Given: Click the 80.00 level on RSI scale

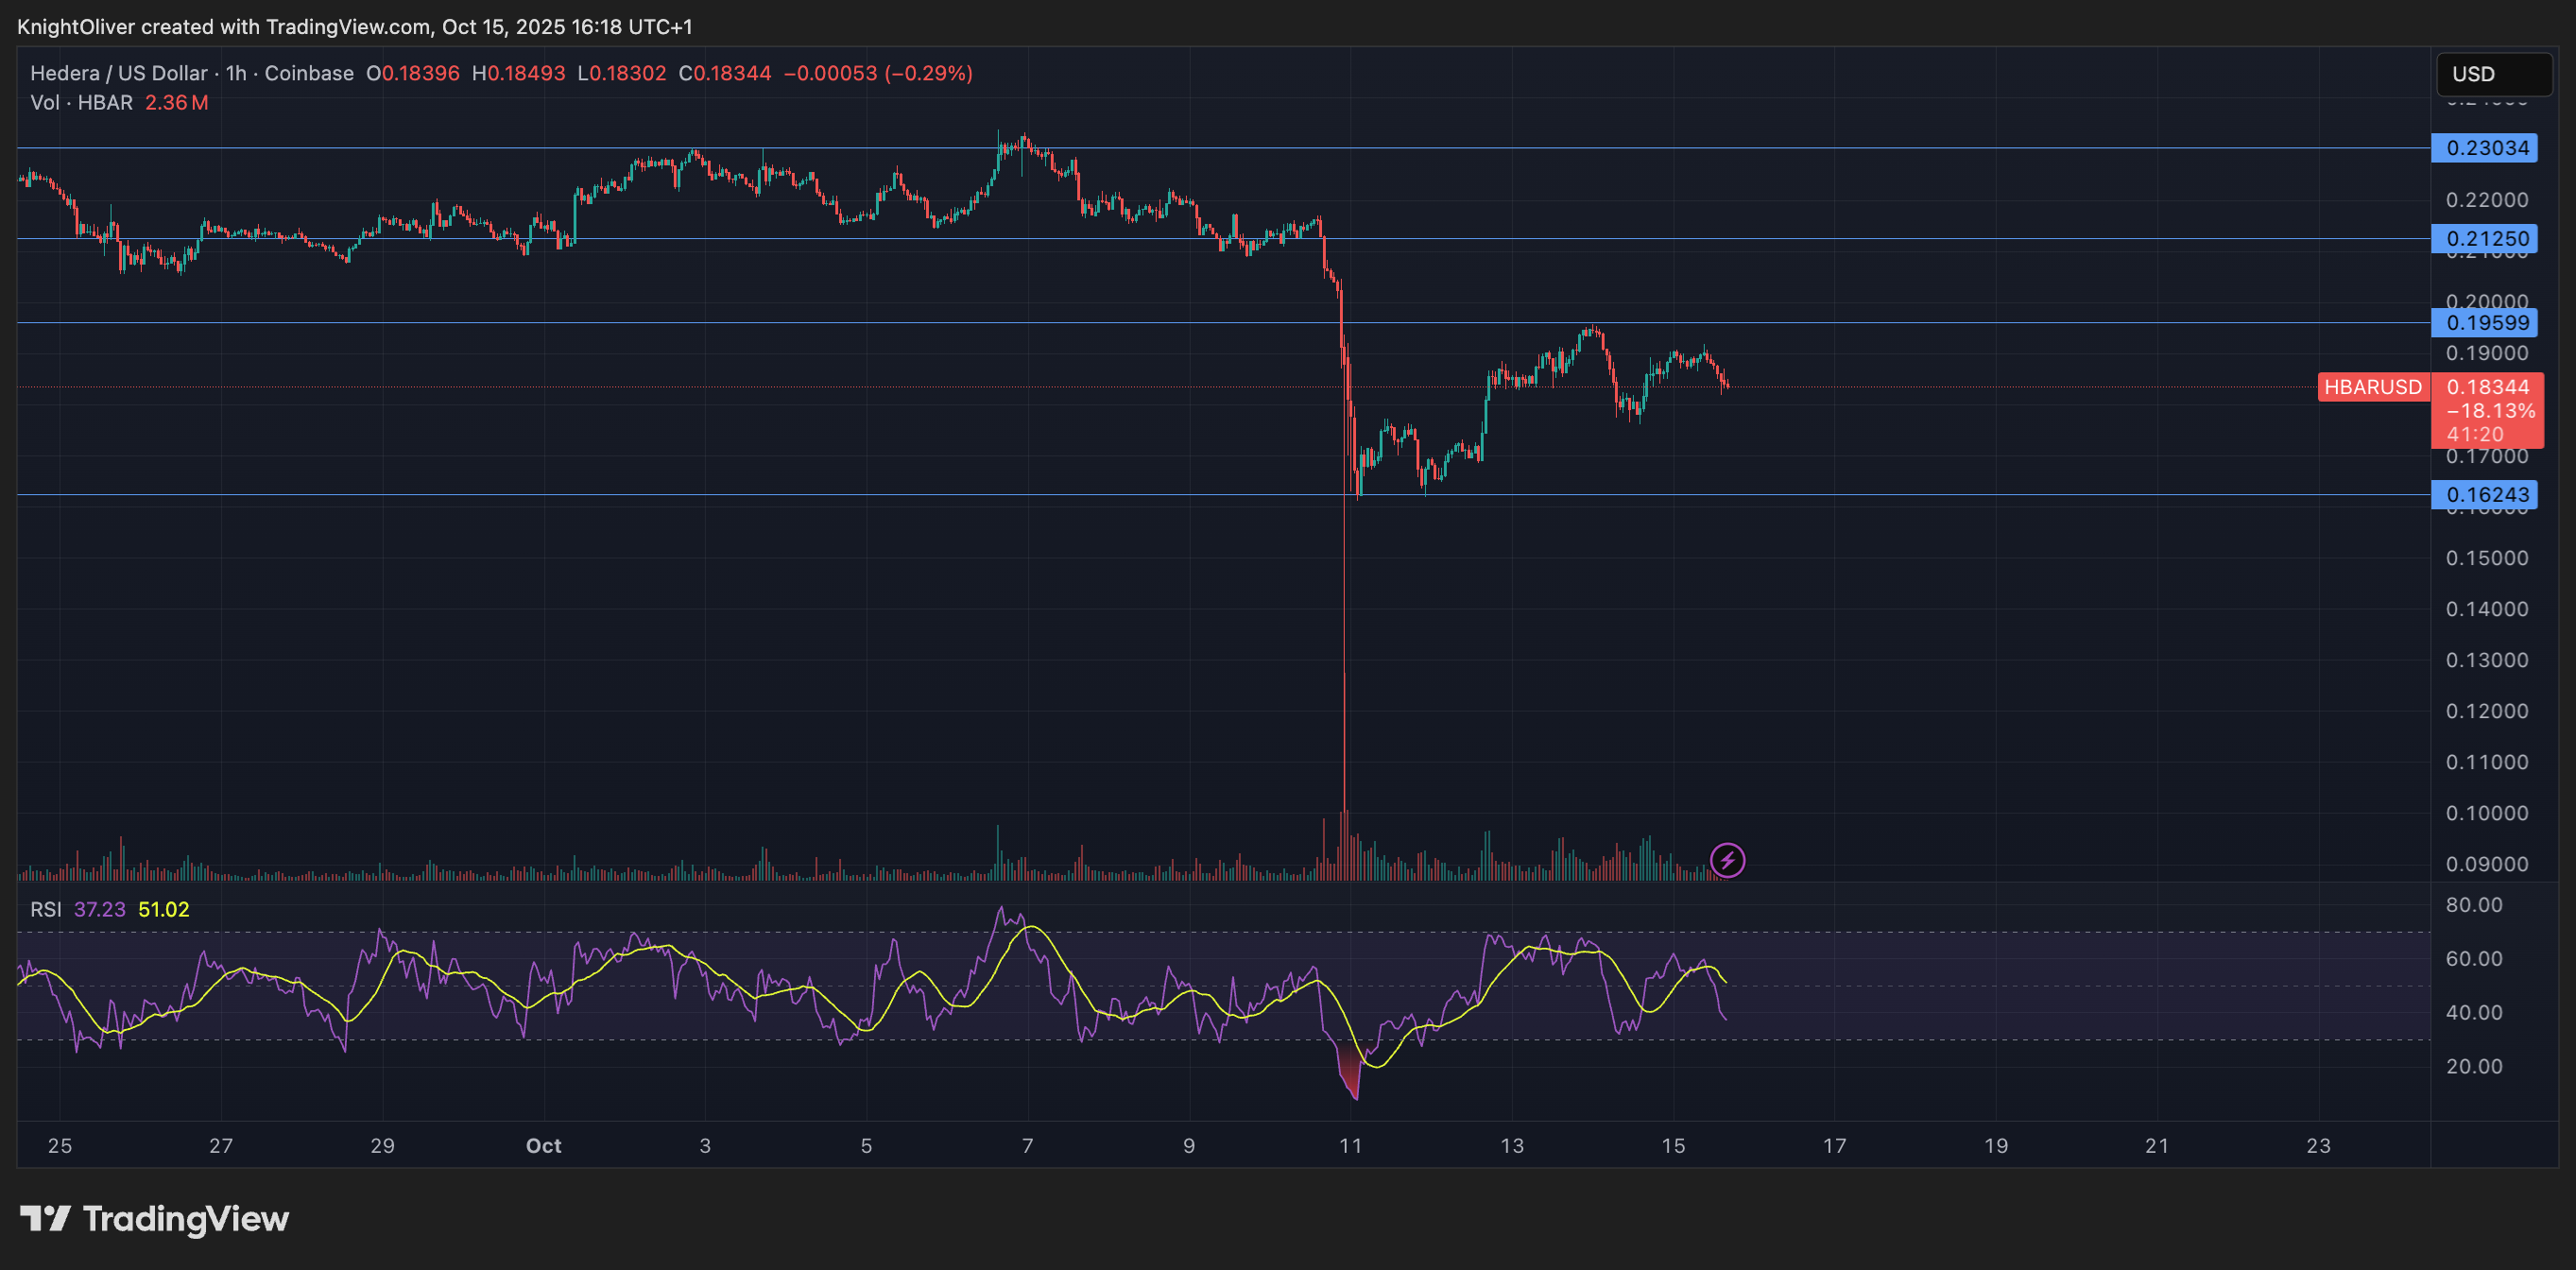Looking at the screenshot, I should click(2473, 905).
